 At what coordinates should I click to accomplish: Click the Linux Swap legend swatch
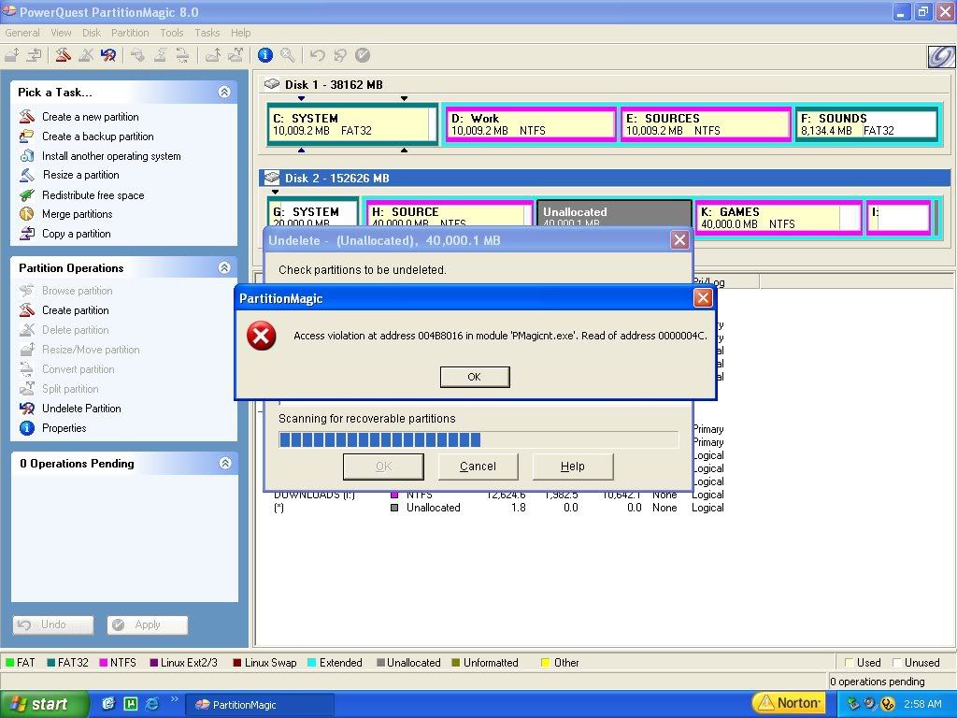tap(236, 663)
